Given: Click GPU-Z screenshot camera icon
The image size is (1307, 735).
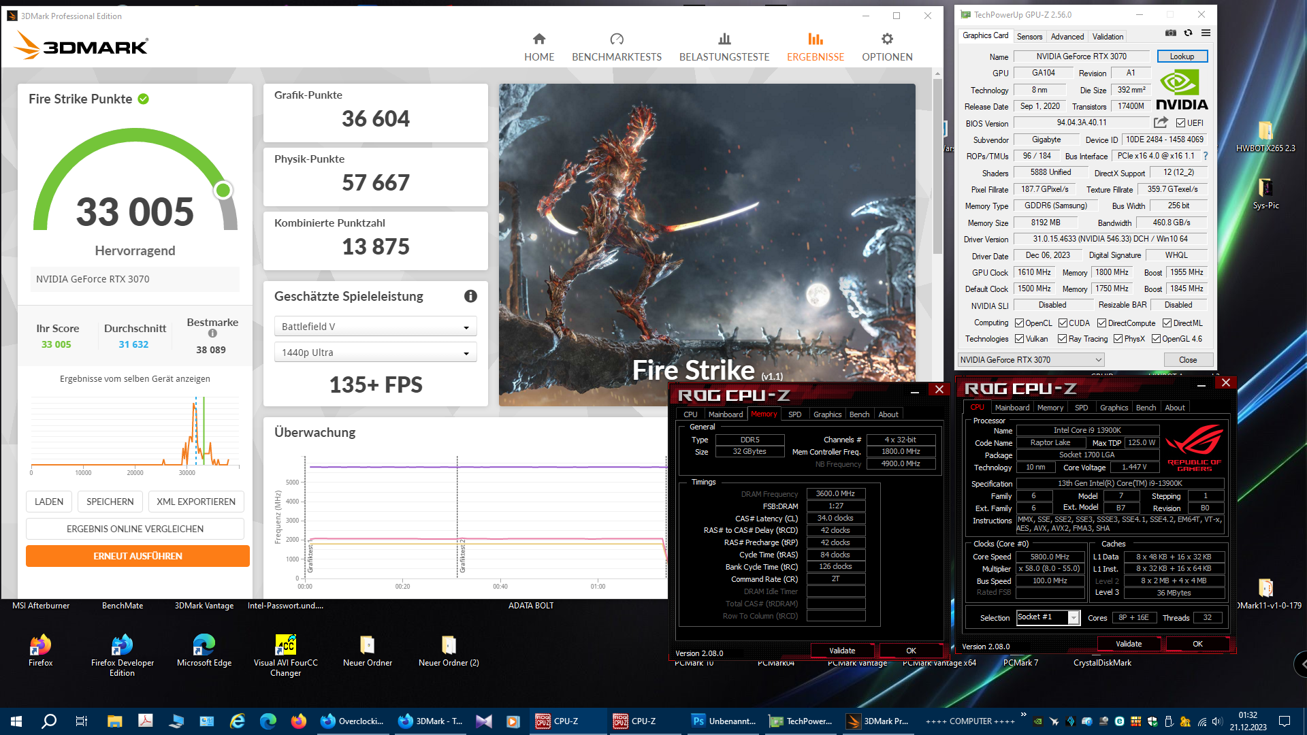Looking at the screenshot, I should (1171, 33).
